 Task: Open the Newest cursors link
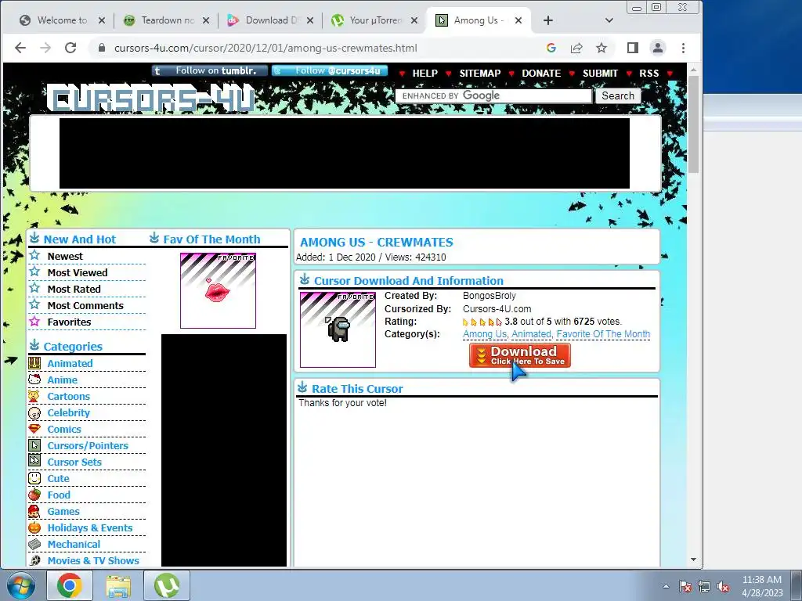[65, 256]
